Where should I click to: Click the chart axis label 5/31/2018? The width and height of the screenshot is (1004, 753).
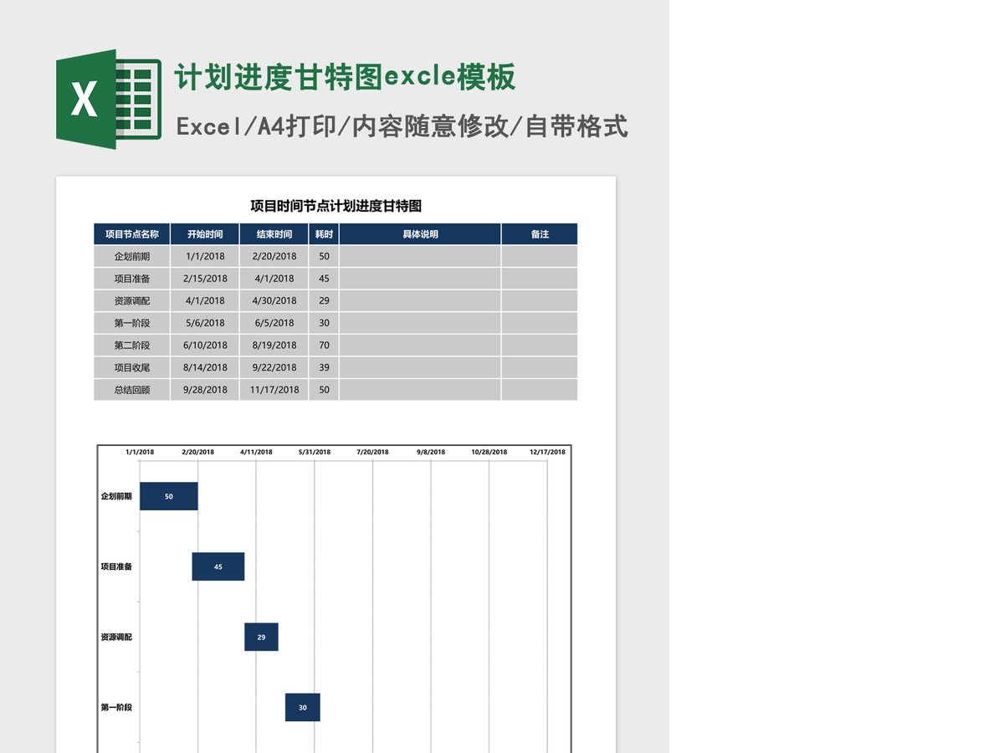315,452
